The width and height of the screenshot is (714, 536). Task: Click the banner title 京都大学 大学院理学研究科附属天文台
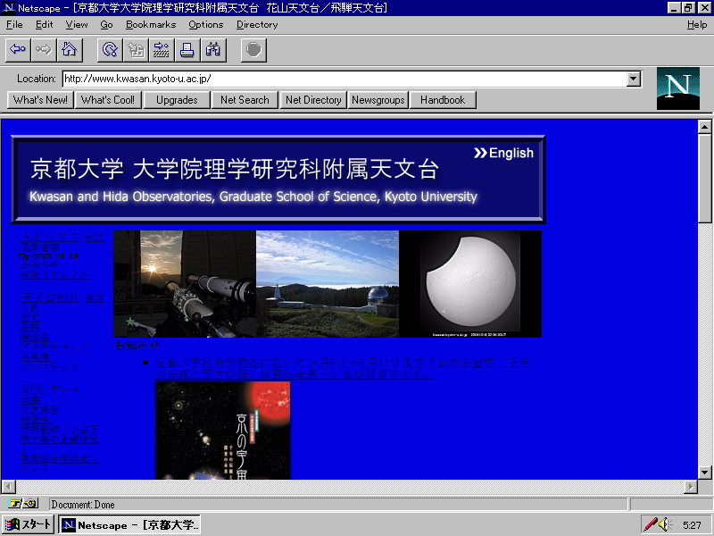click(x=235, y=169)
